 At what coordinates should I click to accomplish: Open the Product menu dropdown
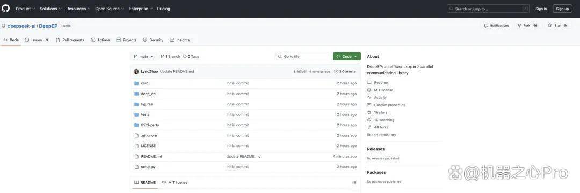25,9
